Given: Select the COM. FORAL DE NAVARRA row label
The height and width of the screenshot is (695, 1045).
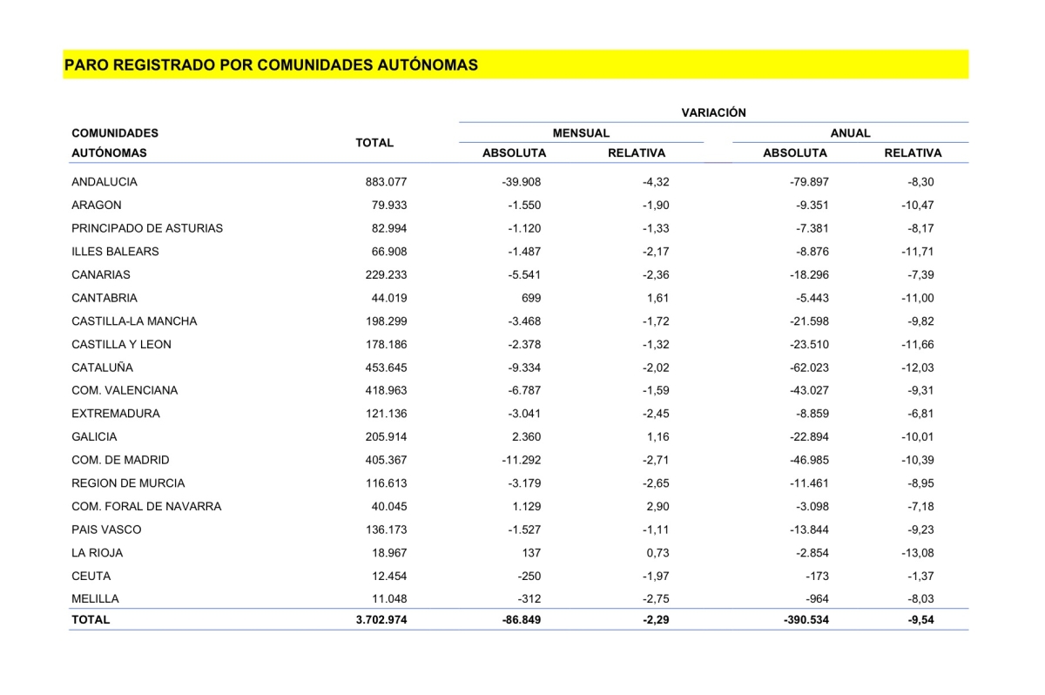Looking at the screenshot, I should pos(146,506).
